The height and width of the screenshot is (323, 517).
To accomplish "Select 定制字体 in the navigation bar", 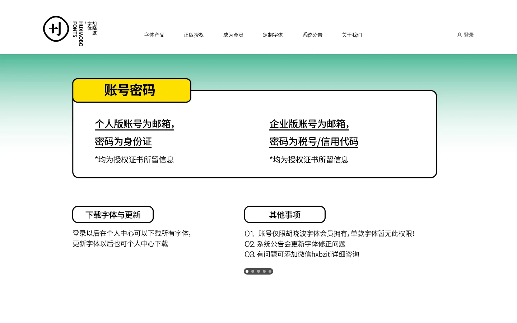I will 273,35.
